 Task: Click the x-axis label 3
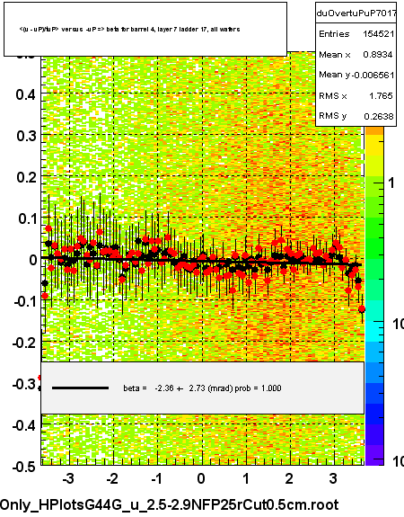pyautogui.click(x=333, y=478)
